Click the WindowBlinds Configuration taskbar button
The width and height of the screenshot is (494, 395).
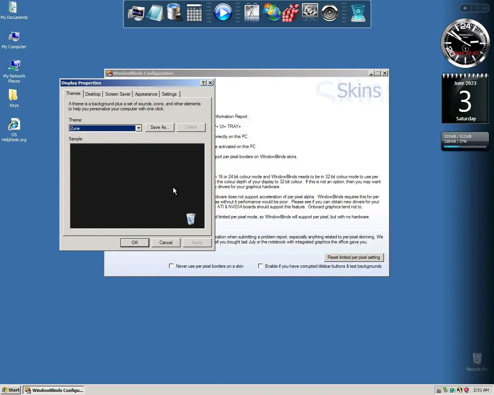tap(54, 390)
